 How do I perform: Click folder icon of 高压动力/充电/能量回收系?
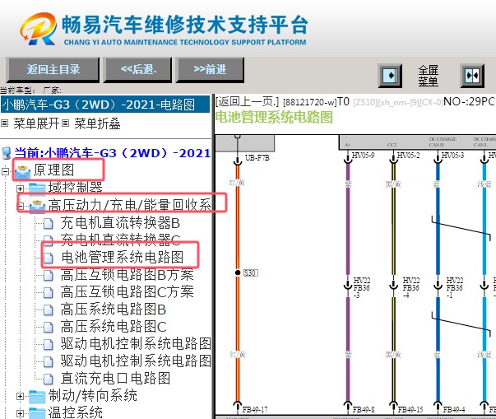37,207
